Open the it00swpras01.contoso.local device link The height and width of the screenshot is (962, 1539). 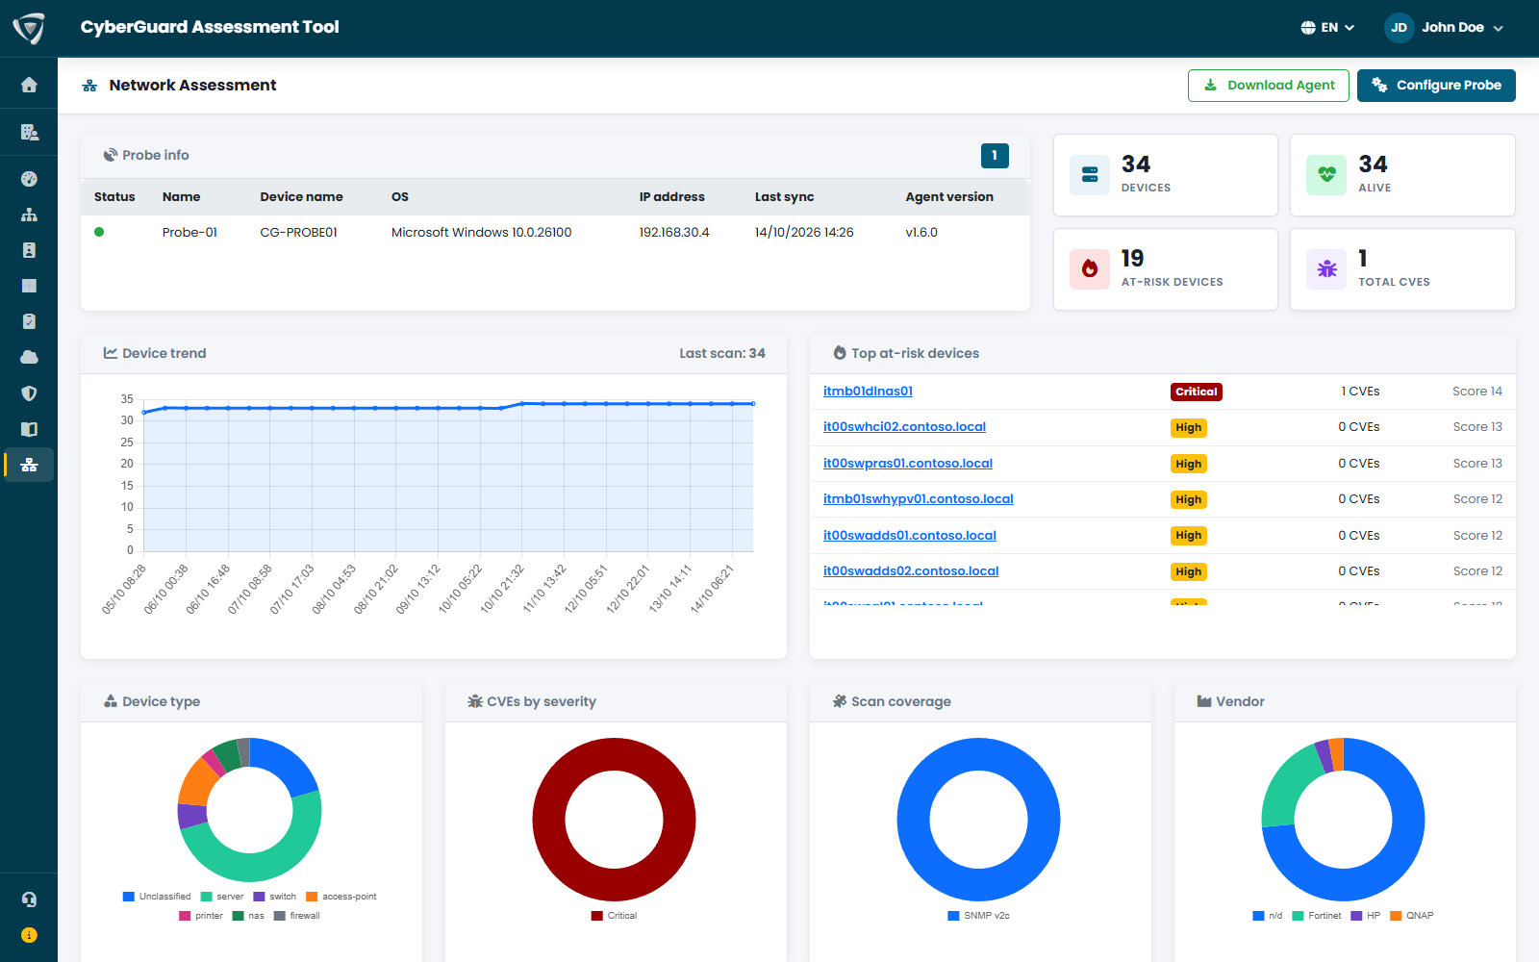908,464
